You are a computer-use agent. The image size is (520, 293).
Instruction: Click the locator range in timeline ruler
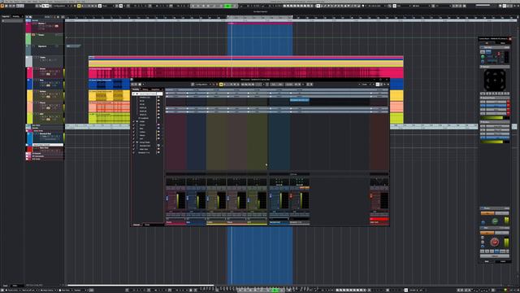260,17
